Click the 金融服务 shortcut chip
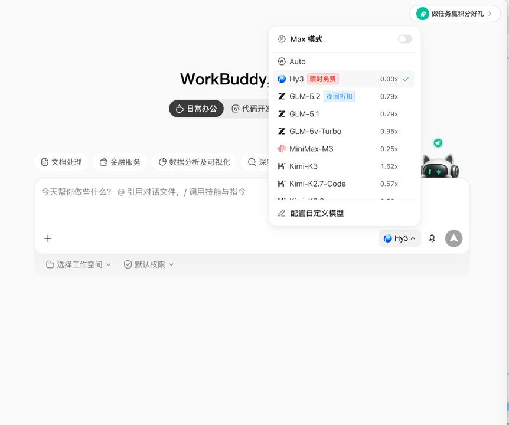 point(120,162)
